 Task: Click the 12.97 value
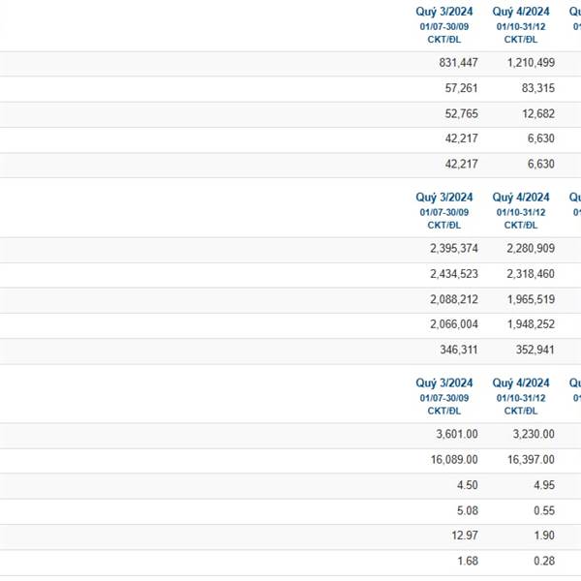[x=464, y=535]
